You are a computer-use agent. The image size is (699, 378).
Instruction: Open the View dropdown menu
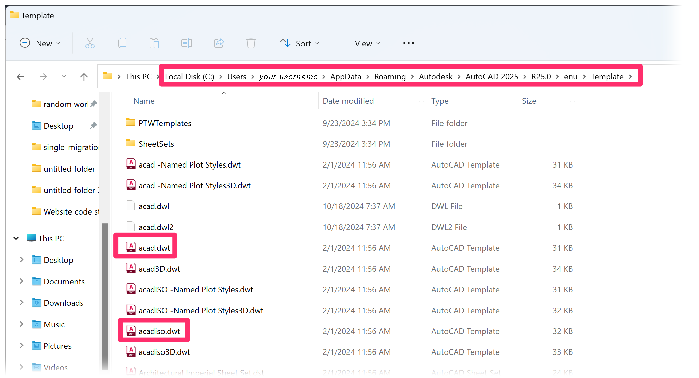tap(360, 43)
